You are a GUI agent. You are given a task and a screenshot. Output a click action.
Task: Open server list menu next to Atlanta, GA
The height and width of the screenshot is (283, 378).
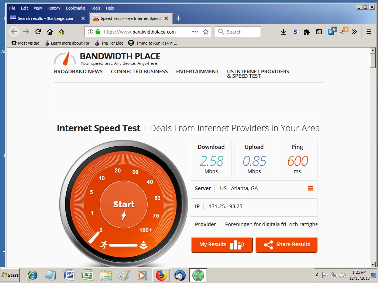pos(310,188)
